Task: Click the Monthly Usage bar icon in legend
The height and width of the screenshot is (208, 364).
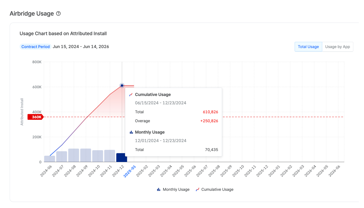Action: [x=159, y=190]
